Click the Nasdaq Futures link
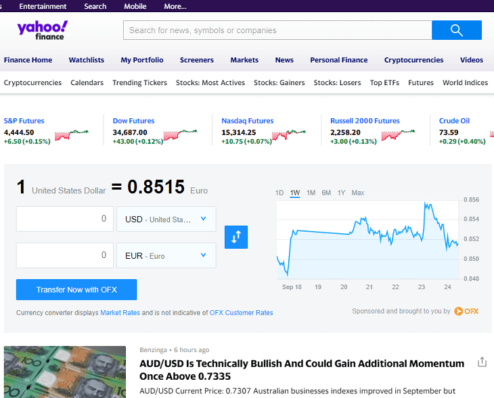Screen dimensions: 494x398 248,121
